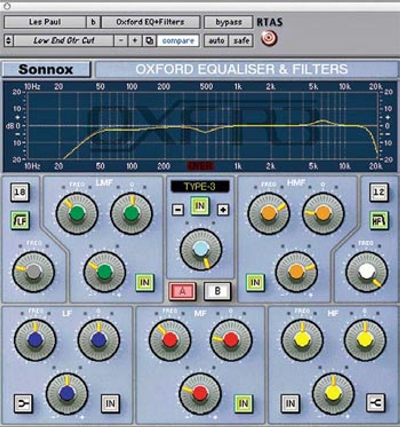400x427 pixels.
Task: Open the Low End Gtr Cut preset menu
Action: coord(64,41)
